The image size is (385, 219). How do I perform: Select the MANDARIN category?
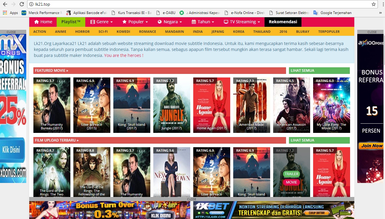tap(174, 32)
